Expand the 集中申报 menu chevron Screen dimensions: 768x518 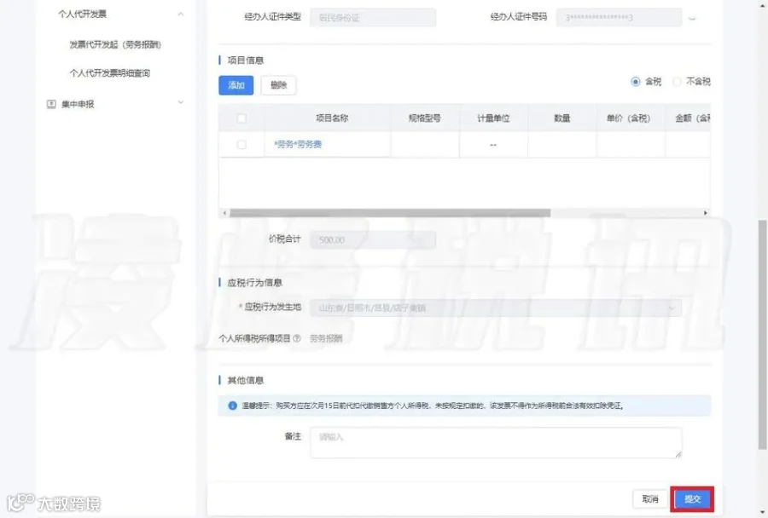(181, 103)
